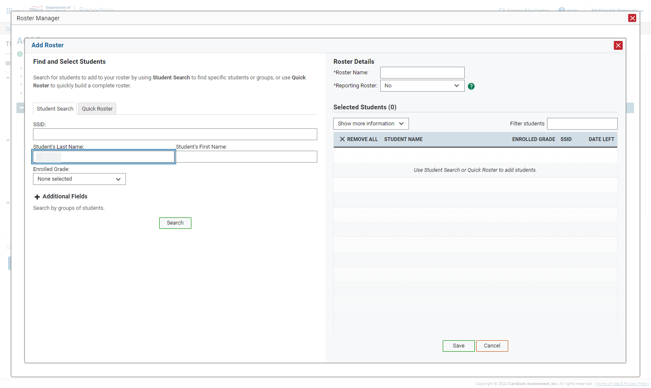Open the apps grid icon in header
Screen dimensions: 651x388
point(9,11)
